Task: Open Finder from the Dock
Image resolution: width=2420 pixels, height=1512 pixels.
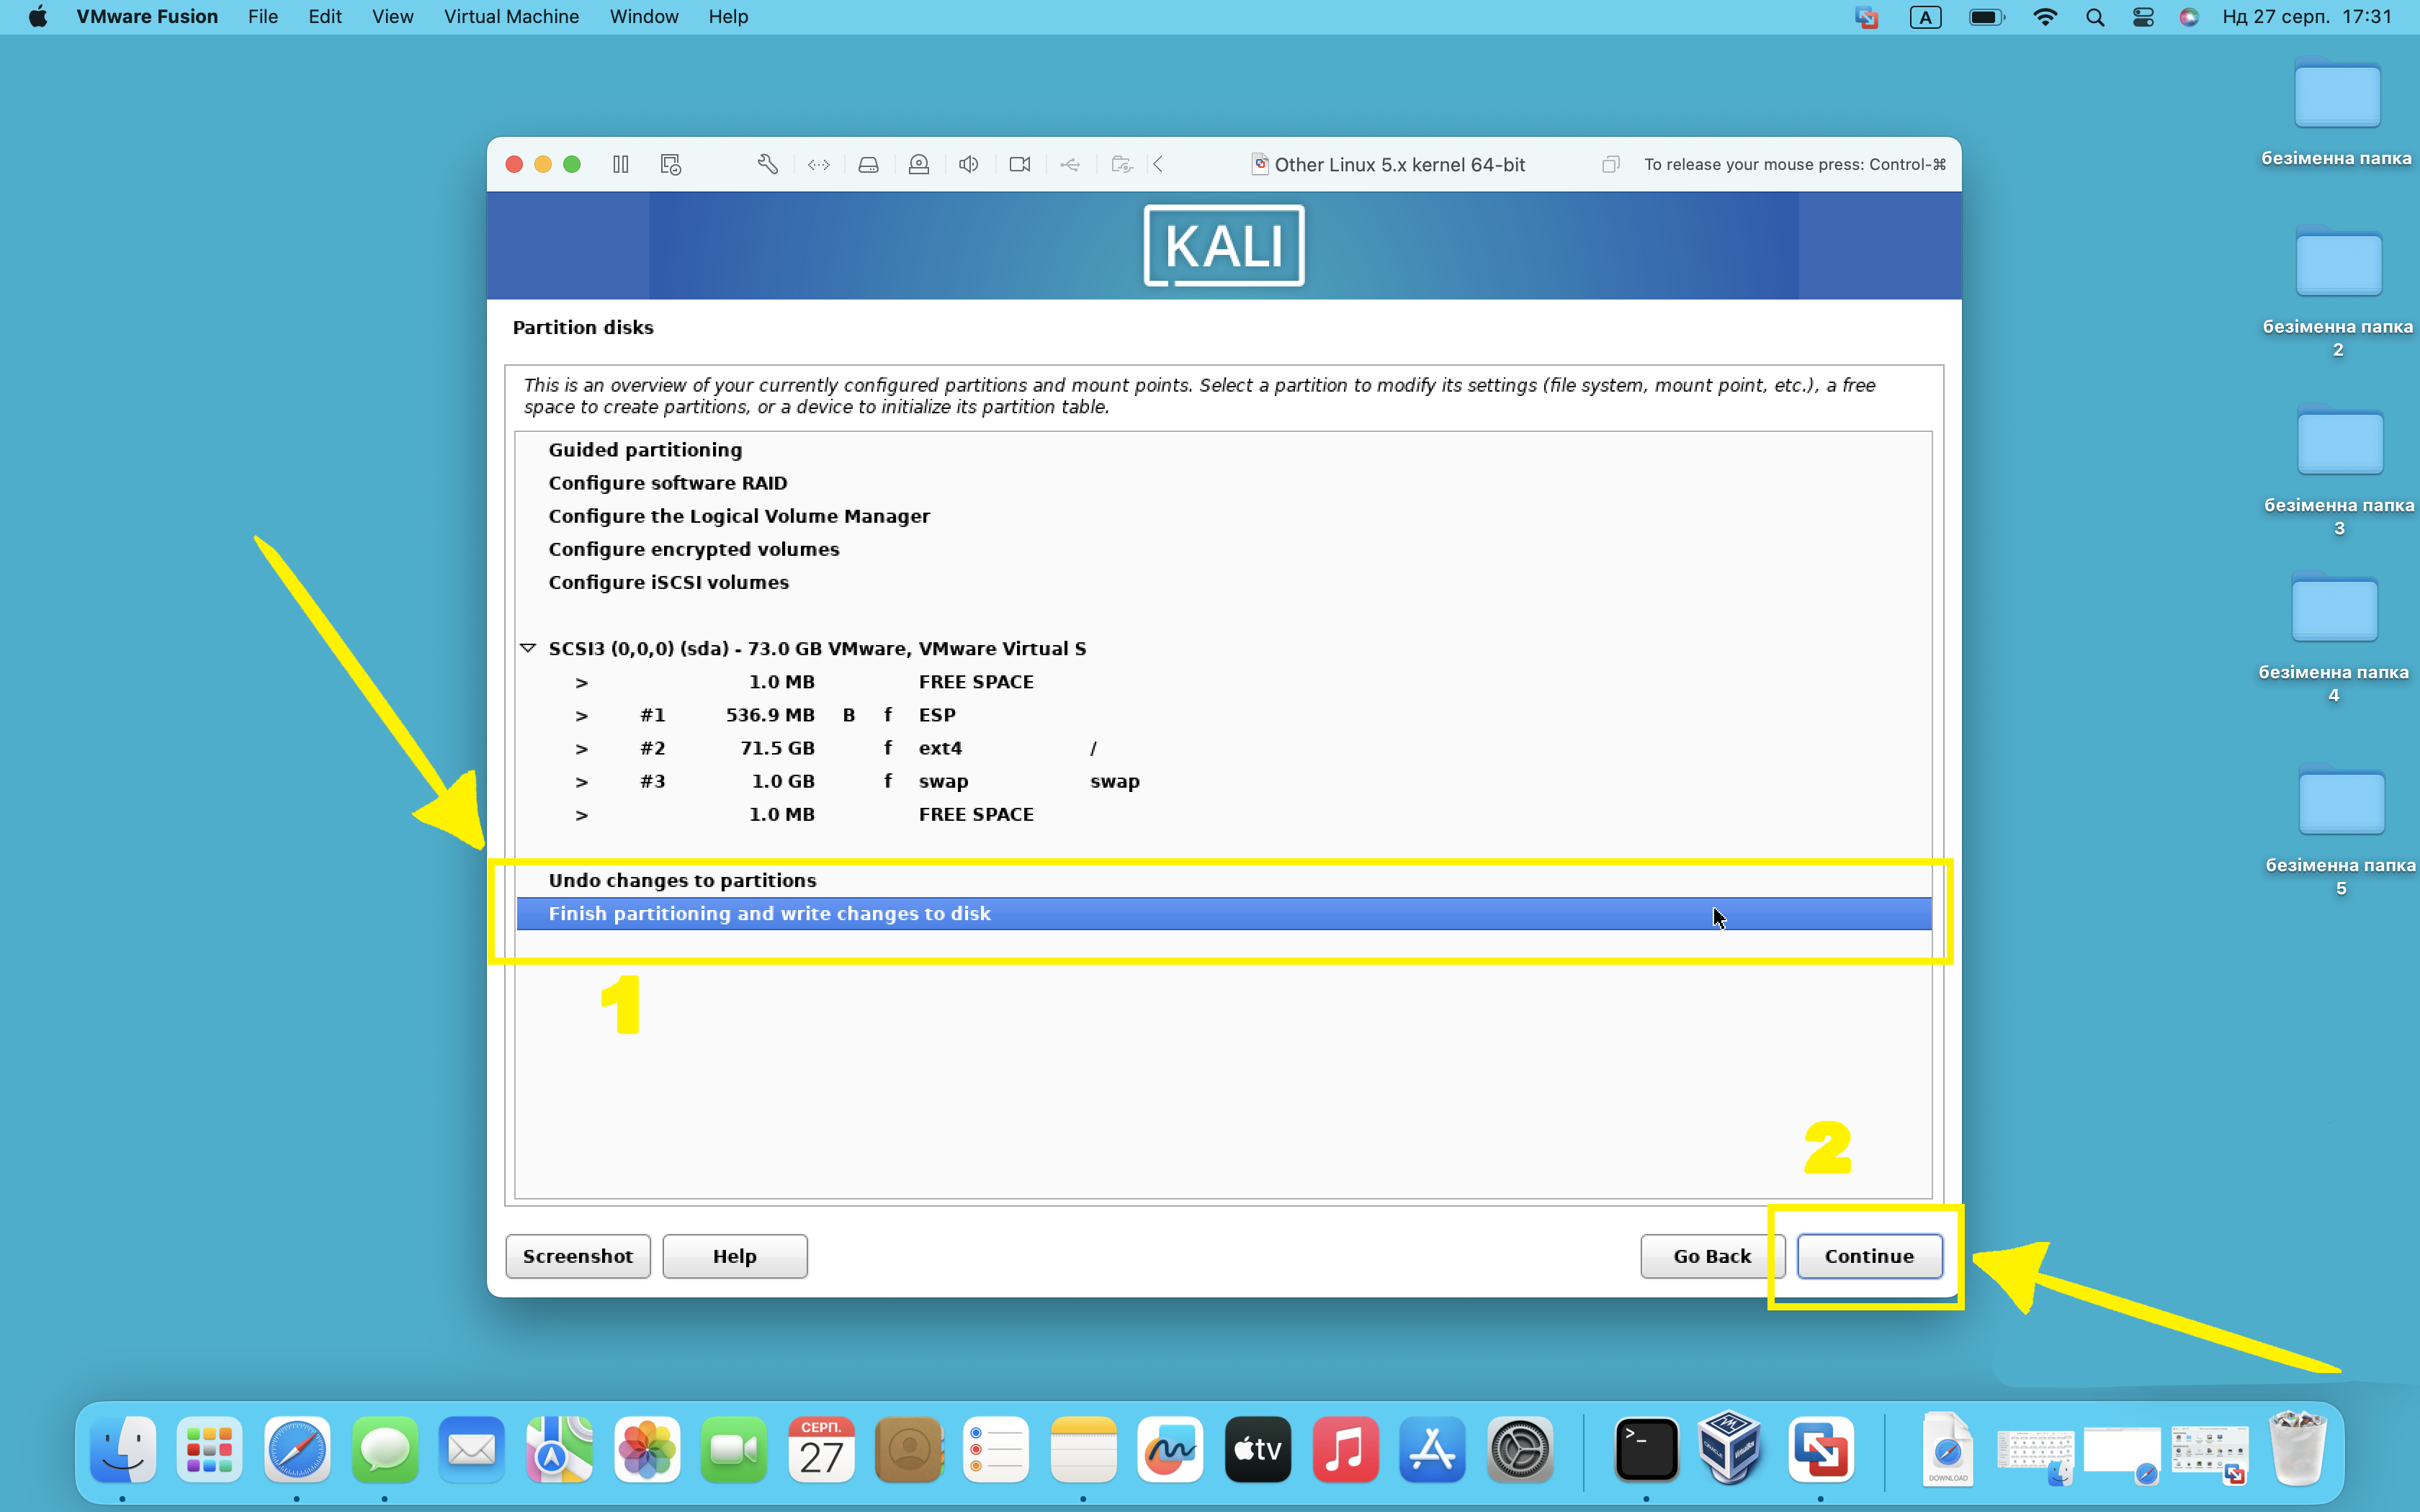Action: [x=123, y=1449]
